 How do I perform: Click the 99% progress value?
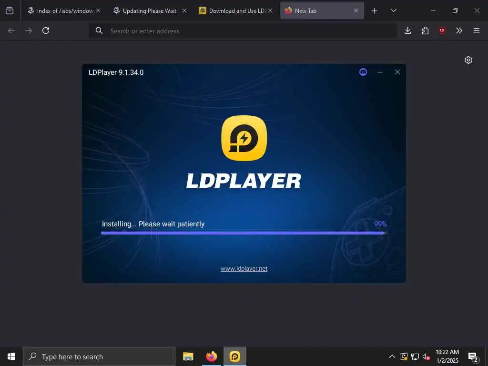pyautogui.click(x=380, y=224)
